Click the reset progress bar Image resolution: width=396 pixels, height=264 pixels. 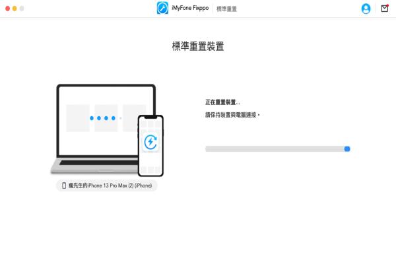click(x=278, y=148)
